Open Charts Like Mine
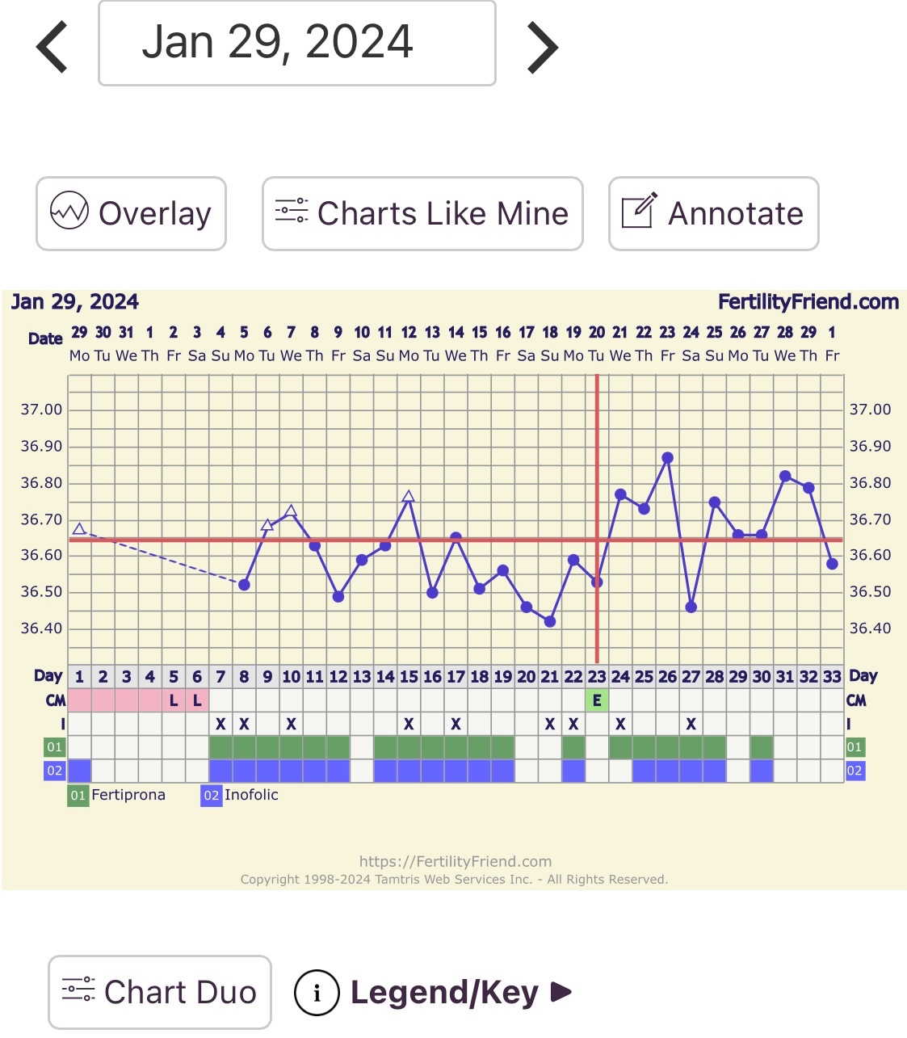 point(422,213)
